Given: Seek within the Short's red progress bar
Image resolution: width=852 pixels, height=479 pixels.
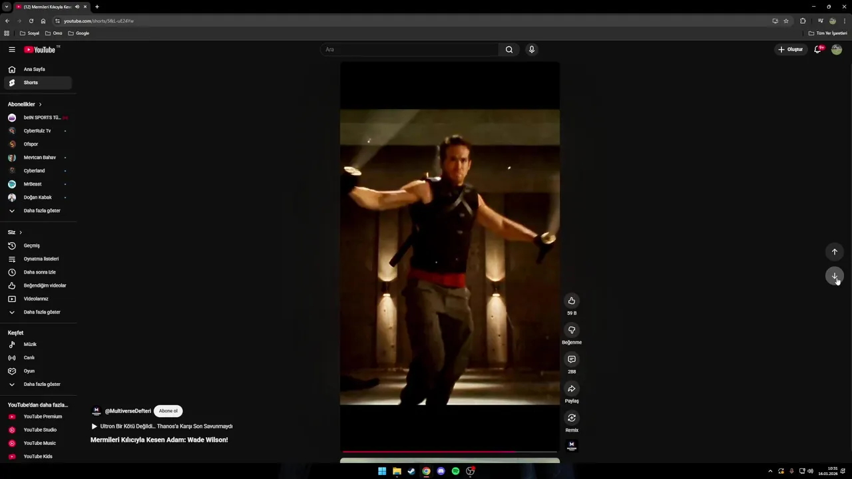Looking at the screenshot, I should coord(449,452).
